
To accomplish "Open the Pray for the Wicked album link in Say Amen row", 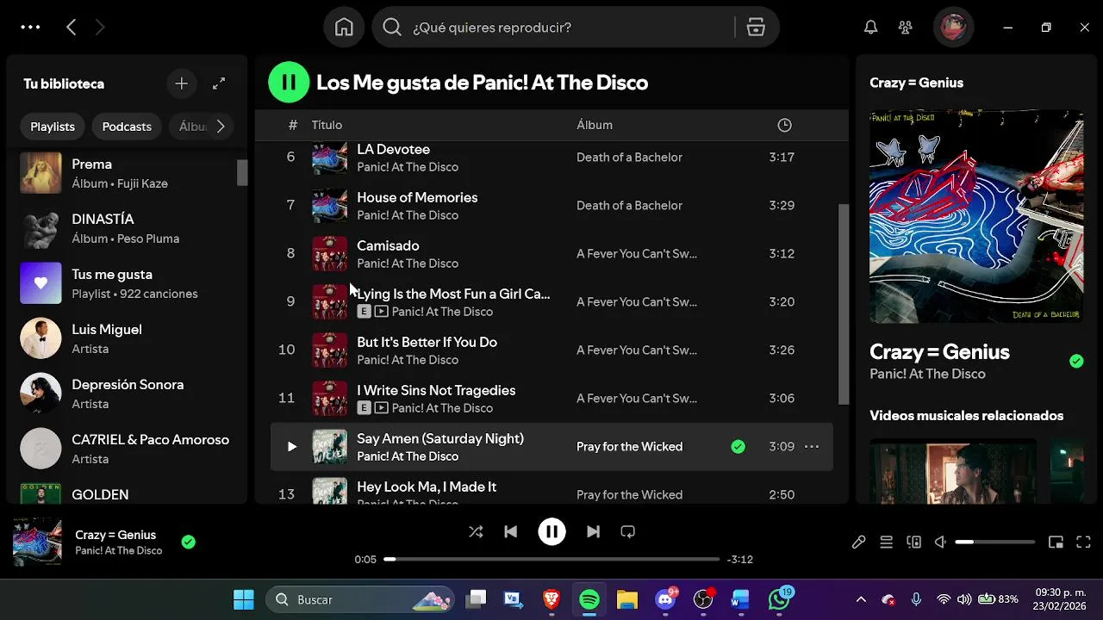I will pyautogui.click(x=629, y=446).
